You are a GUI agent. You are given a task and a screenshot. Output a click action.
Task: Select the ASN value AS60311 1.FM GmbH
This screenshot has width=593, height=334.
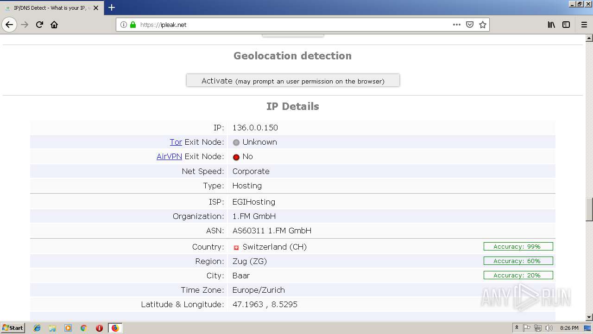click(x=272, y=231)
